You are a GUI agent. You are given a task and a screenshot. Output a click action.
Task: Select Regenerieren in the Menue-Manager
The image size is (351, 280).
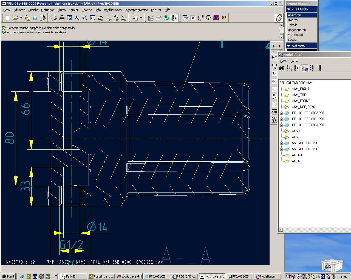click(x=302, y=30)
